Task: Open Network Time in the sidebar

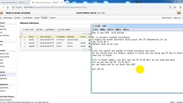Action: [x=4, y=54]
